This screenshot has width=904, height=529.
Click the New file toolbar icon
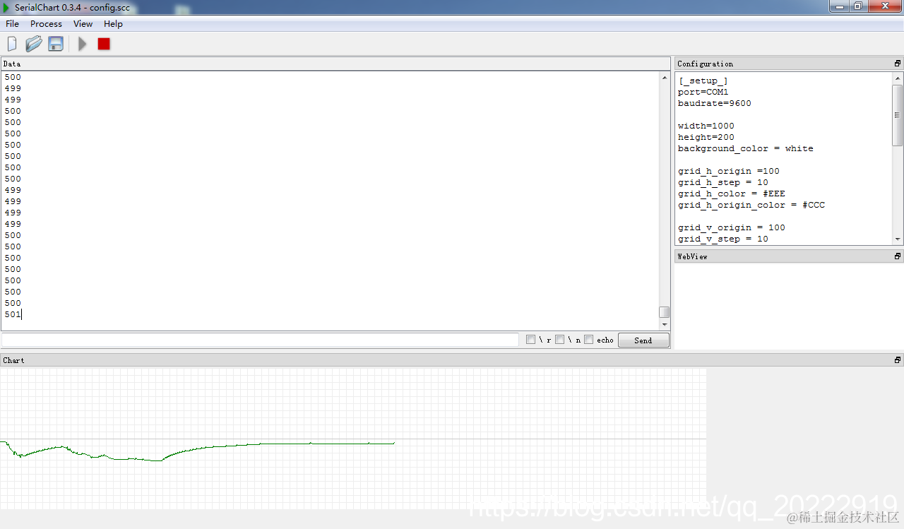click(12, 44)
